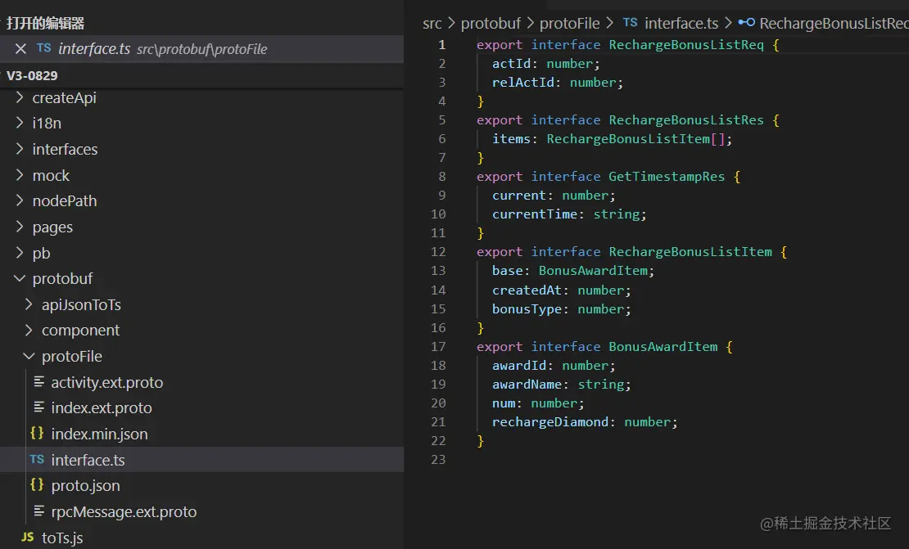Collapse the 打开的编辑器 section header
This screenshot has width=909, height=549.
point(201,23)
